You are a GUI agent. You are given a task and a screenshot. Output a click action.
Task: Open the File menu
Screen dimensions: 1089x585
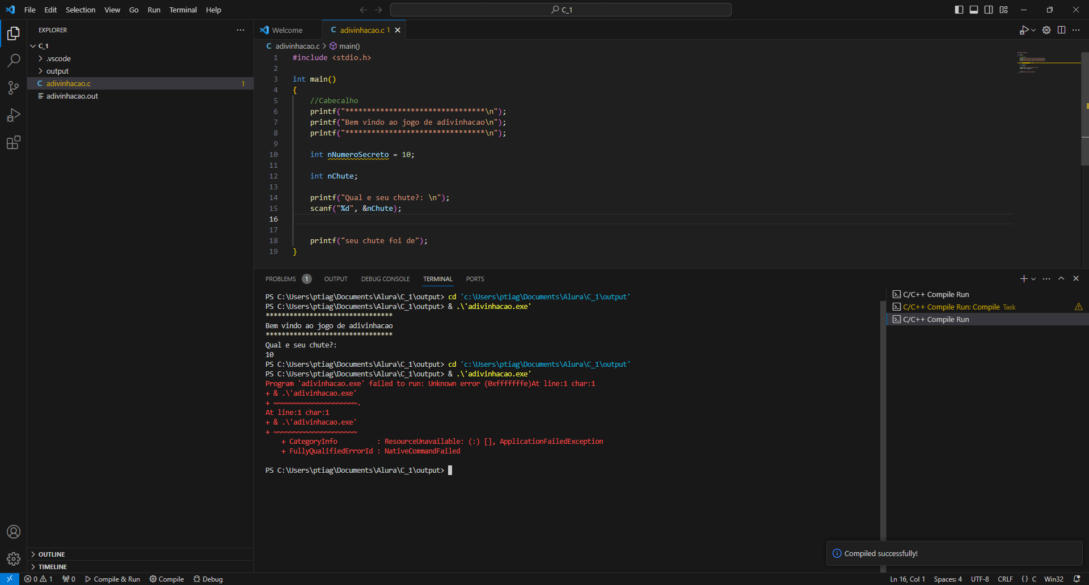pyautogui.click(x=30, y=10)
